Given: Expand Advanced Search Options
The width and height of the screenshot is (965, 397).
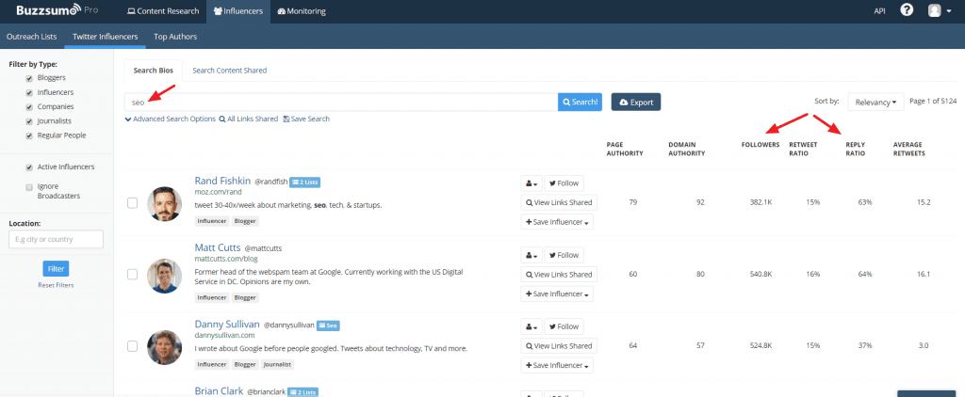Looking at the screenshot, I should (x=170, y=119).
